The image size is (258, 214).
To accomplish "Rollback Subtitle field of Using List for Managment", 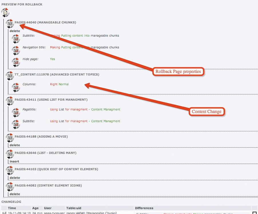I will (16, 124).
